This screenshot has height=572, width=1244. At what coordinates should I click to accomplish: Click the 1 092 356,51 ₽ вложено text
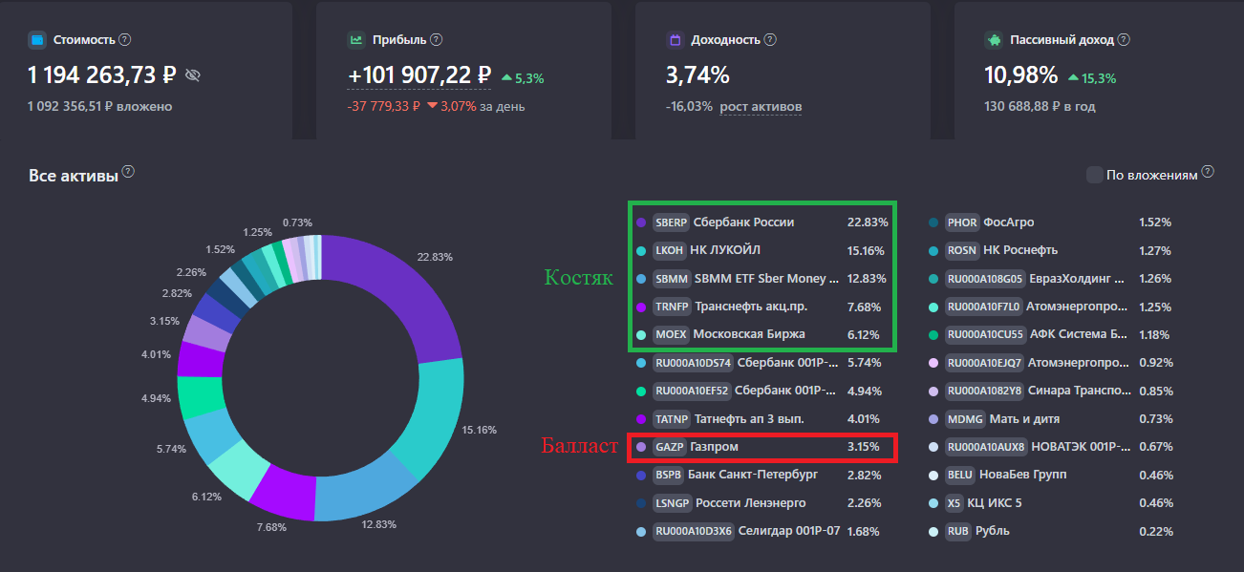[100, 106]
